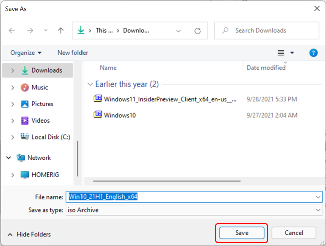This screenshot has height=246, width=326.
Task: Open Help with the blue question icon
Action: (313, 53)
